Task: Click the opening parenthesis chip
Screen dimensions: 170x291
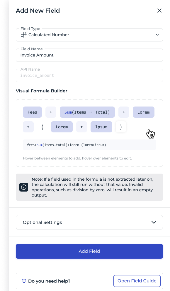Action: 42,127
